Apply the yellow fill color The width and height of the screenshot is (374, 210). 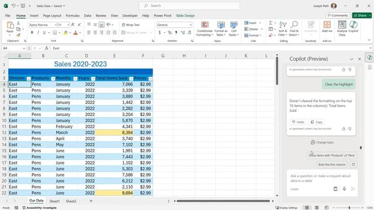click(x=65, y=33)
